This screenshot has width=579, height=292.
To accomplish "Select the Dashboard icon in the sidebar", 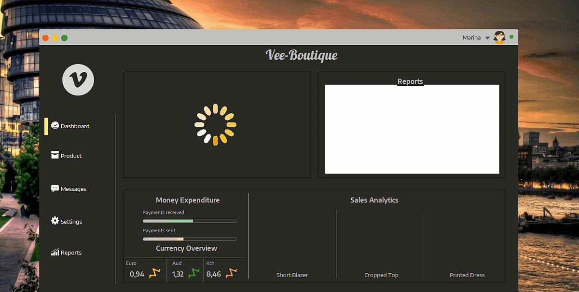I will tap(55, 126).
